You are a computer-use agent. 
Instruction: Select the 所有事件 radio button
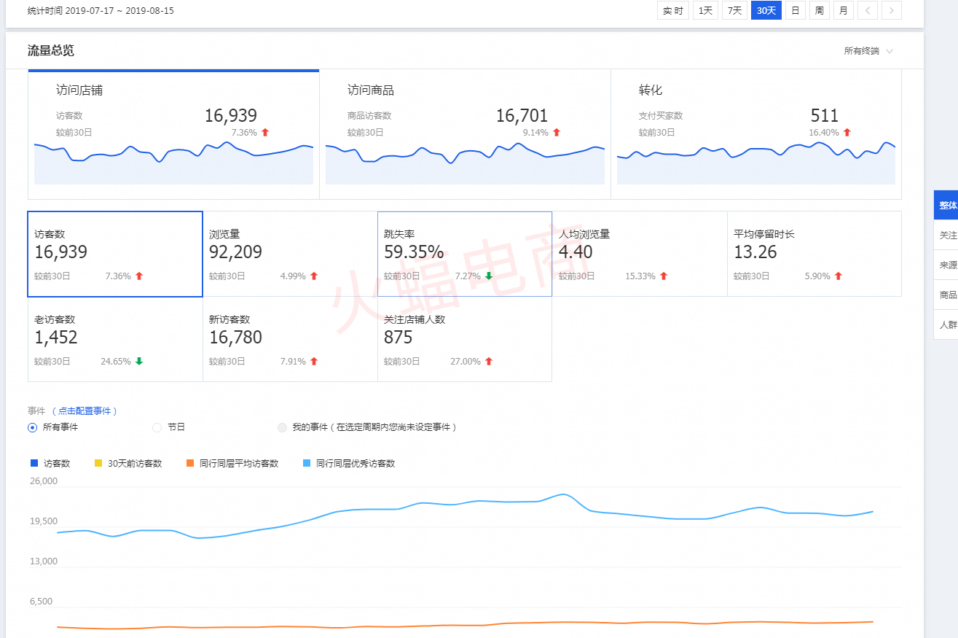[x=32, y=427]
